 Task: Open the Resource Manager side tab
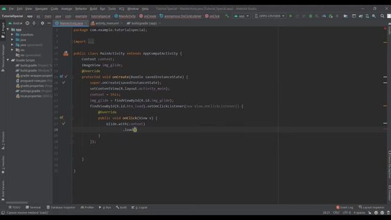coord(2,59)
